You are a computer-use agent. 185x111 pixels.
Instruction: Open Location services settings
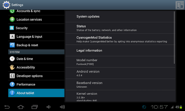click(36, 19)
